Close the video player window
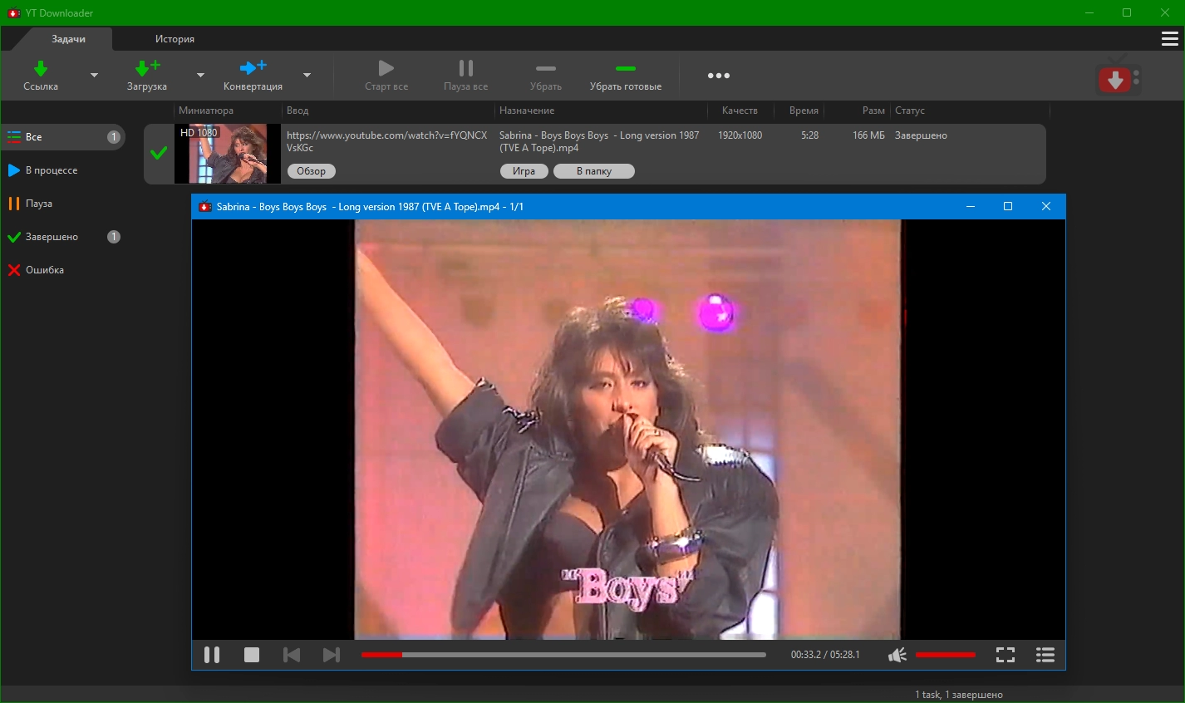 click(1046, 207)
